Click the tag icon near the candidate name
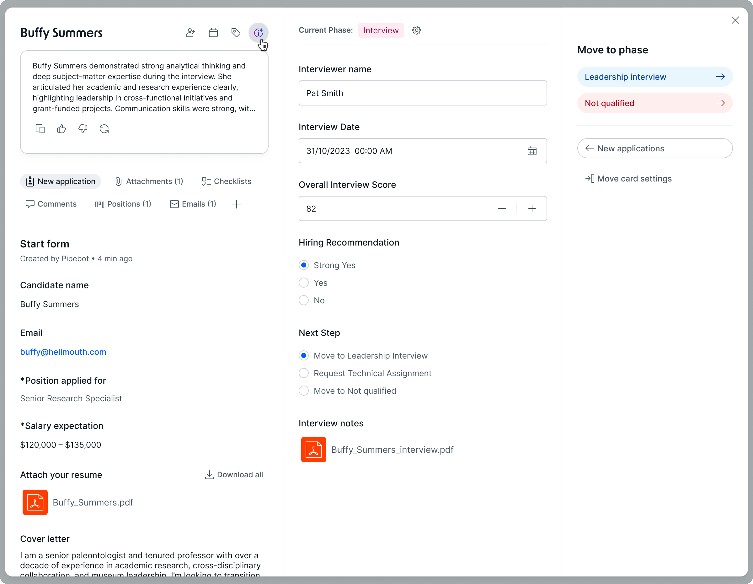The height and width of the screenshot is (584, 753). click(236, 32)
